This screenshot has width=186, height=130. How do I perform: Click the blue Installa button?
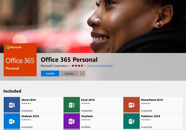click(50, 74)
